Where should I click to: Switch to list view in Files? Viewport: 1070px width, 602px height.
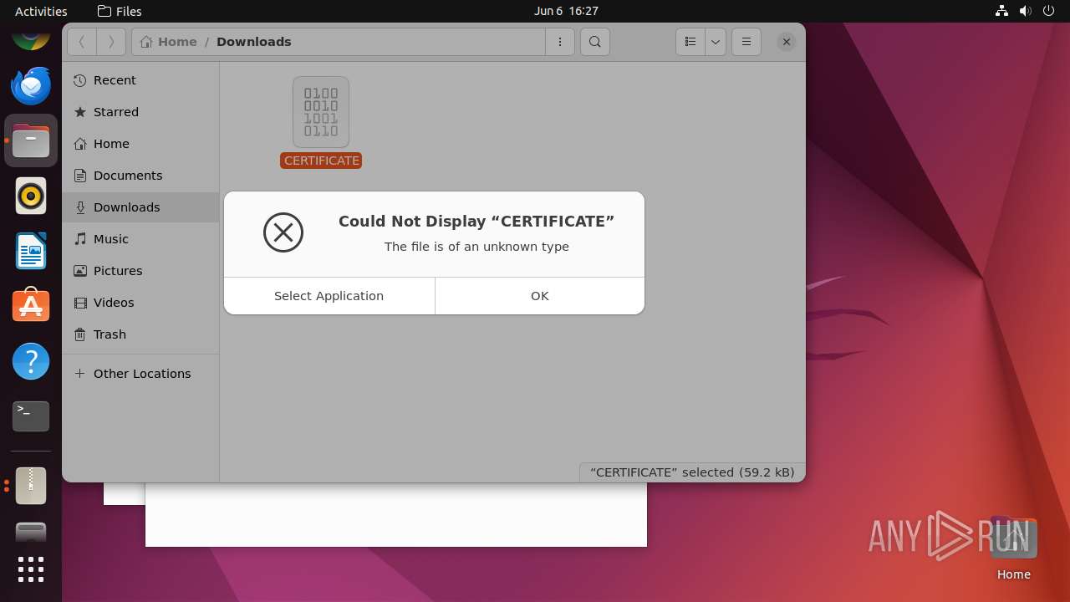pos(690,42)
